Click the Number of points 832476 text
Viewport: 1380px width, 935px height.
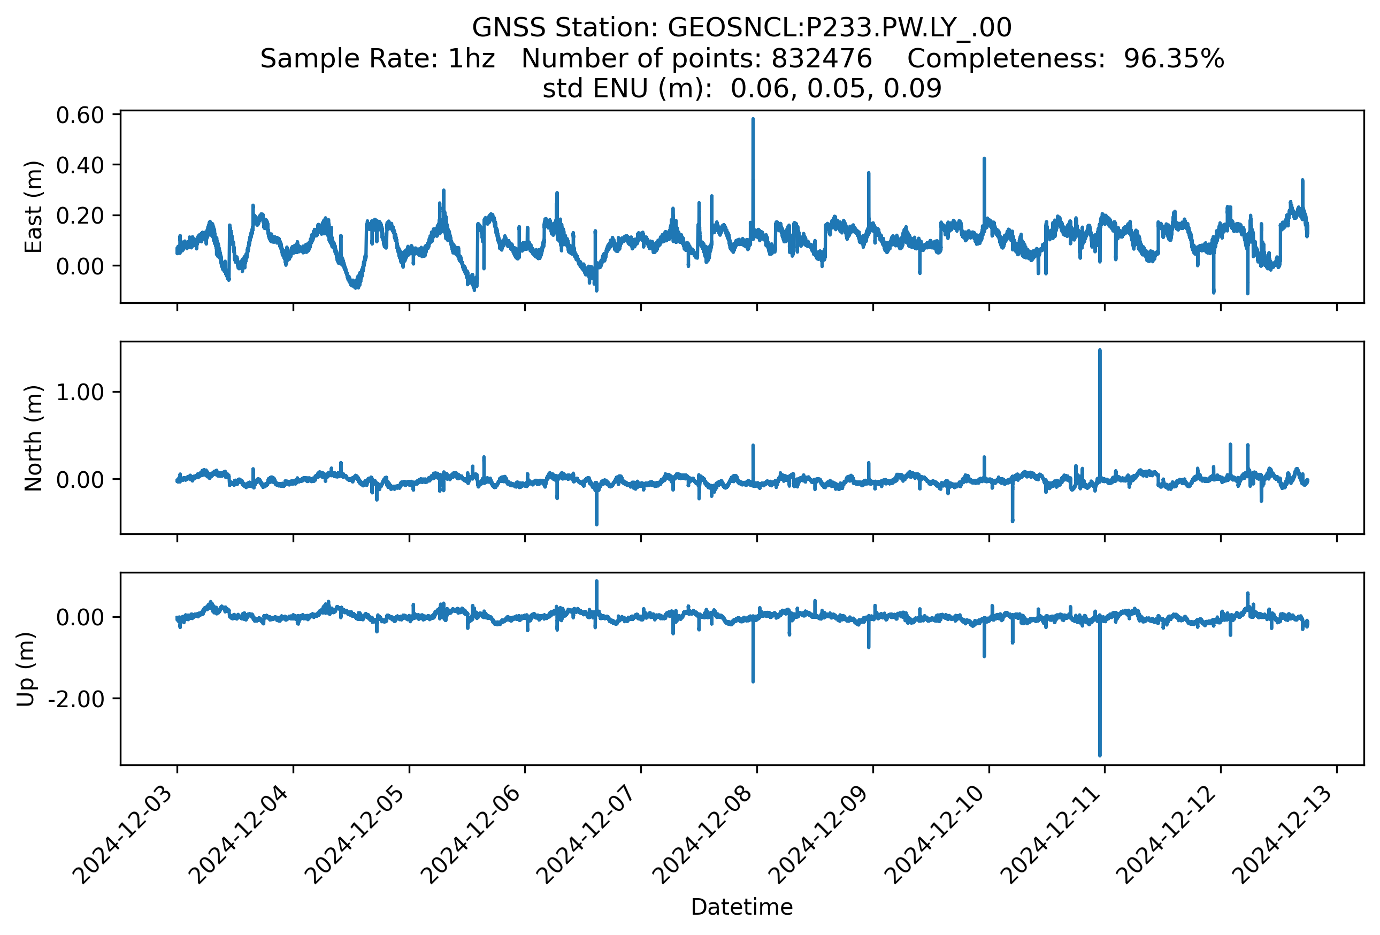(x=696, y=59)
